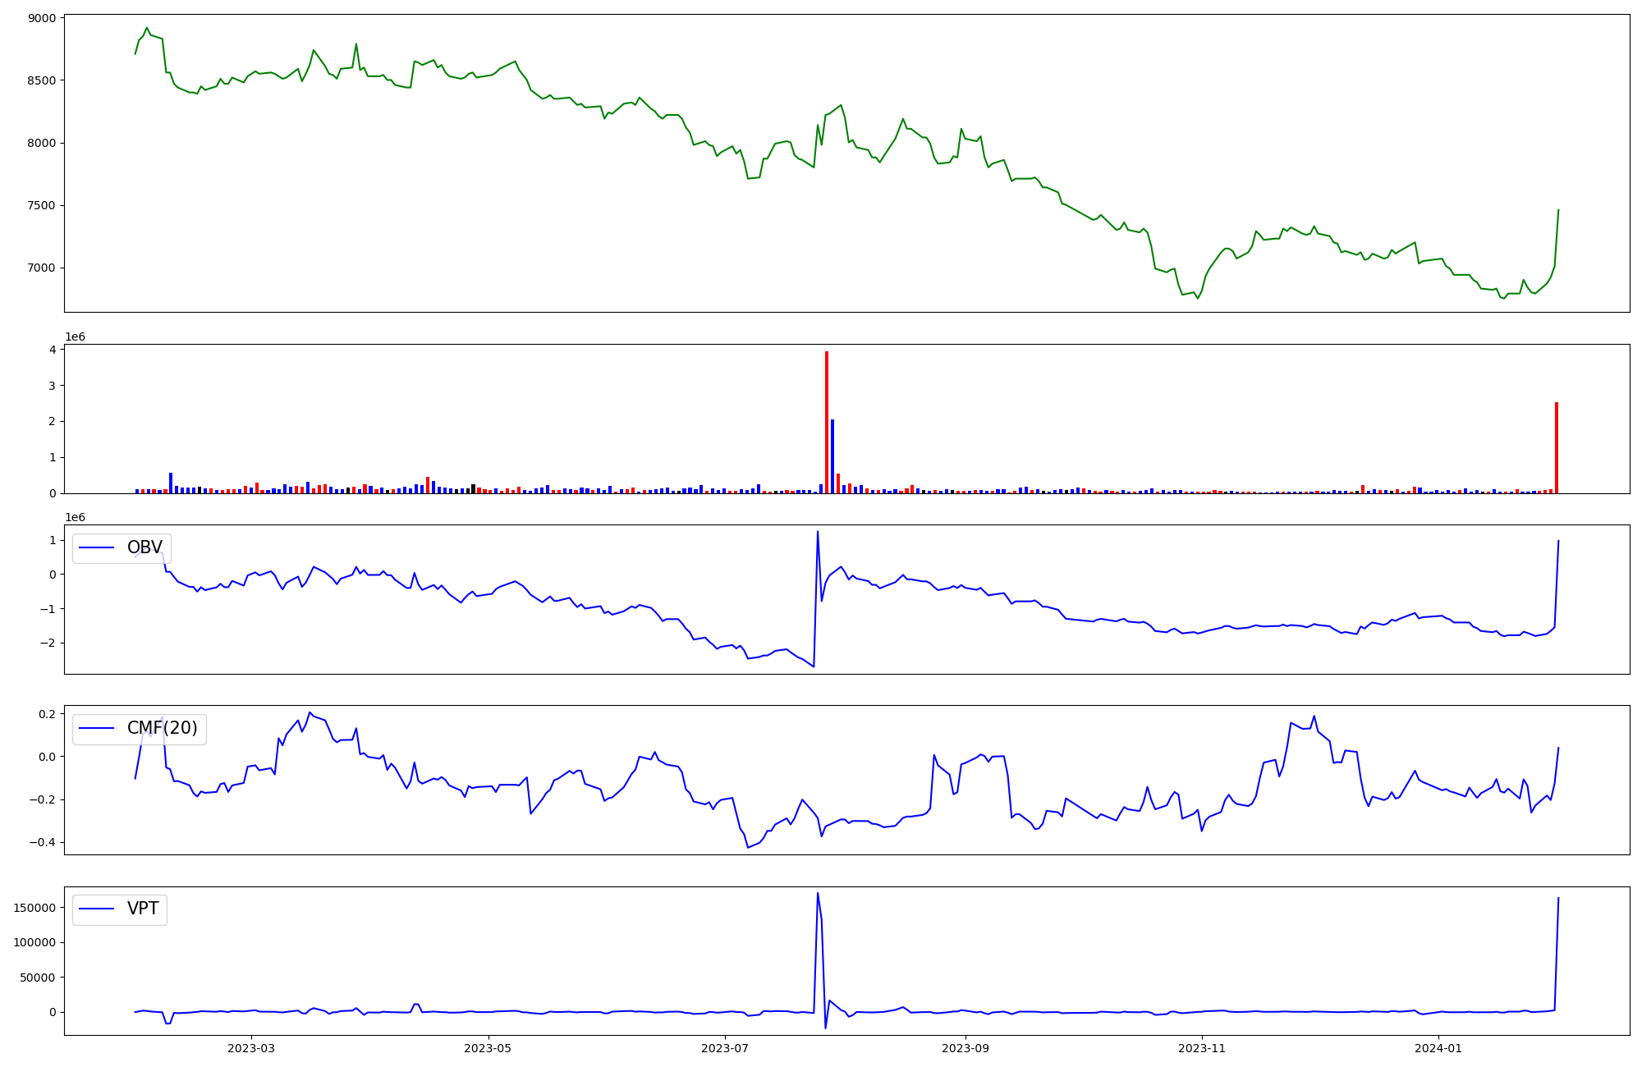Click the 0.2 label on the CMF axis
The image size is (1642, 1067).
48,714
